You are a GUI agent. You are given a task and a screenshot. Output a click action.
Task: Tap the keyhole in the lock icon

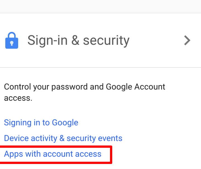pos(12,43)
